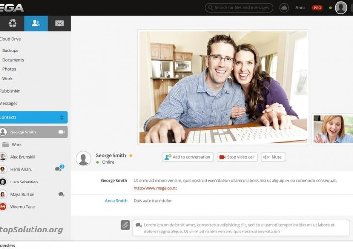353x249 pixels.
Task: Open Messages in sidebar
Action: 9,103
